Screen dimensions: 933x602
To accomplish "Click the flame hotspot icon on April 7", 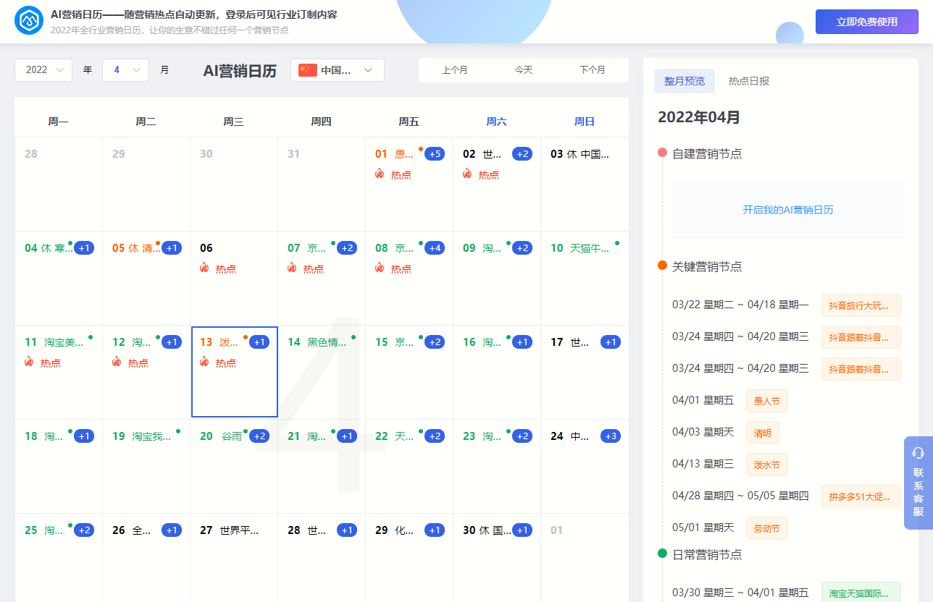I will pos(293,268).
